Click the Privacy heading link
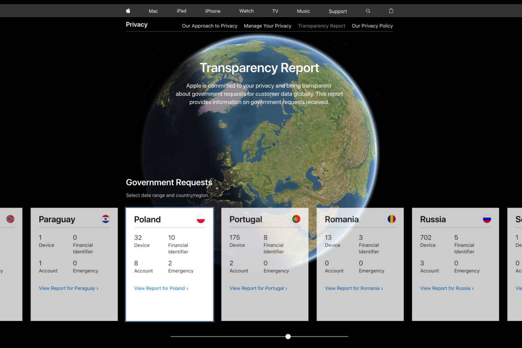Viewport: 522px width, 348px height. tap(136, 24)
